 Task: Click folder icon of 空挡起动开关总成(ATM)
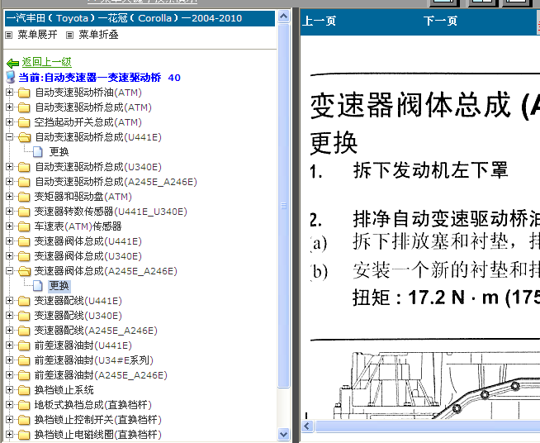[24, 122]
